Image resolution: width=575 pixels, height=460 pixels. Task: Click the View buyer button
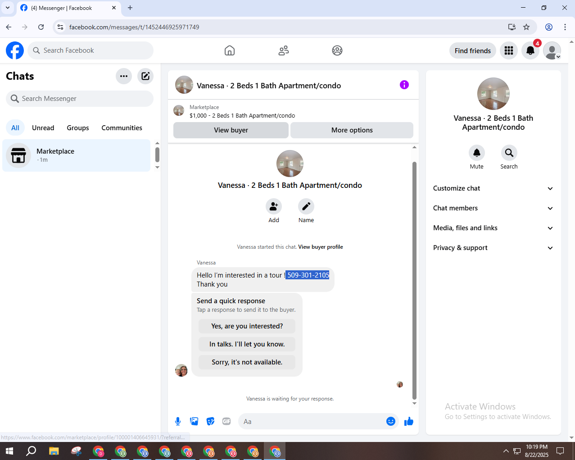pos(231,130)
